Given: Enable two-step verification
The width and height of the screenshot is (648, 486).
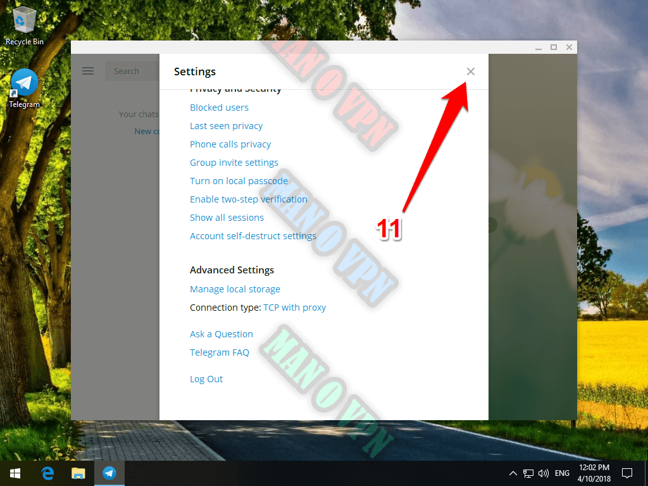Looking at the screenshot, I should pyautogui.click(x=248, y=199).
